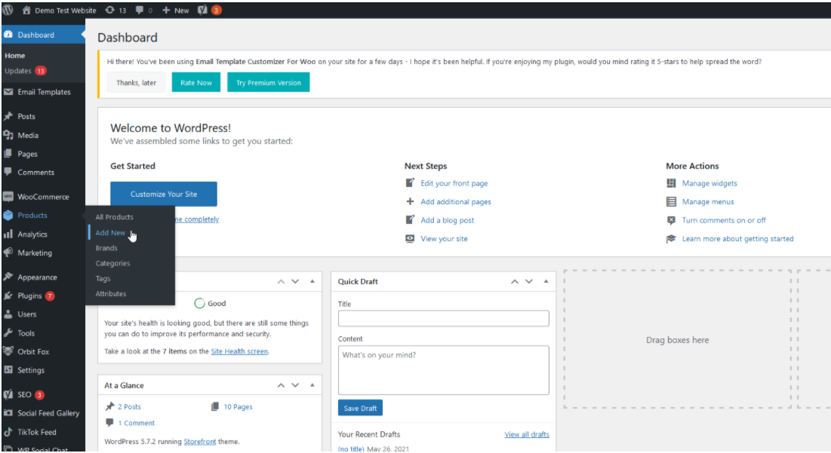Go to Appearance in the sidebar
Viewport: 831px width, 453px height.
coord(37,277)
